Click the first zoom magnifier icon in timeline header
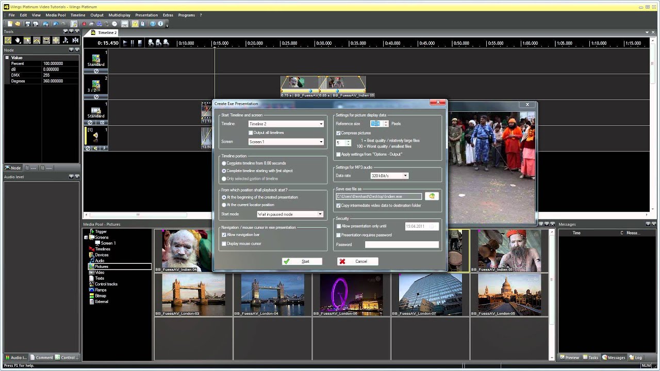 [x=151, y=43]
